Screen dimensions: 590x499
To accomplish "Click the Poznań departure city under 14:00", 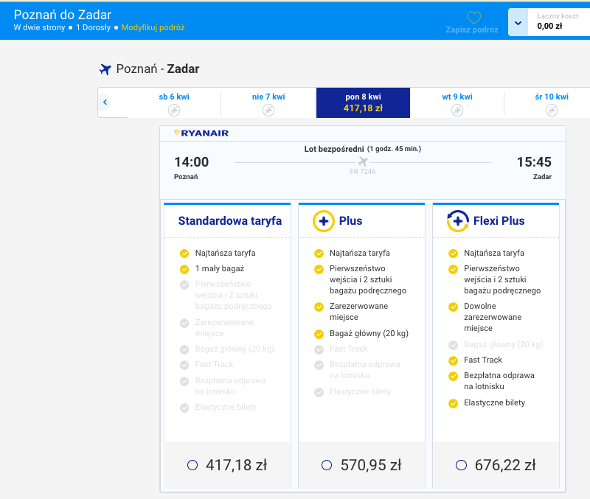I will tap(186, 177).
